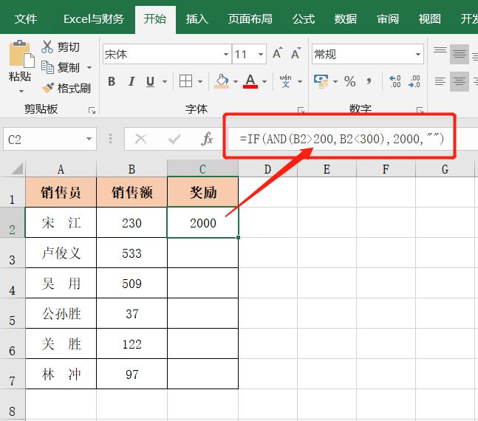Toggle bold formatting
The width and height of the screenshot is (478, 421).
click(112, 81)
